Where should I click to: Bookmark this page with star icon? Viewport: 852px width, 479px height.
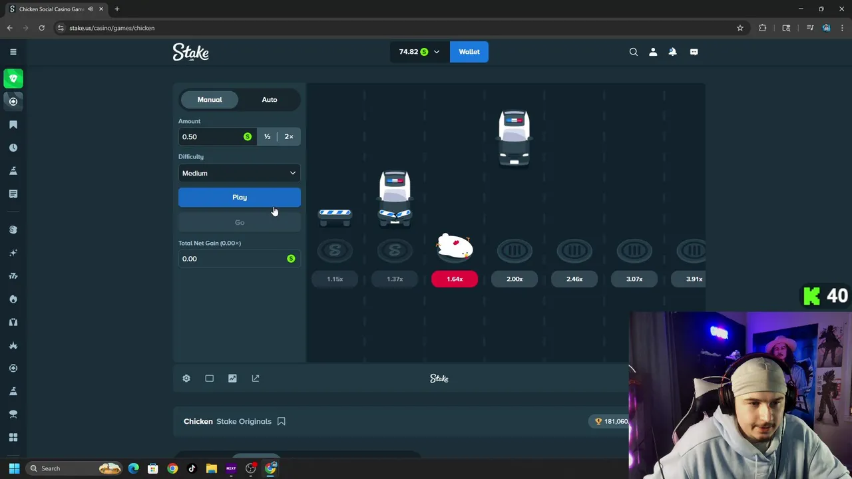[x=740, y=28]
